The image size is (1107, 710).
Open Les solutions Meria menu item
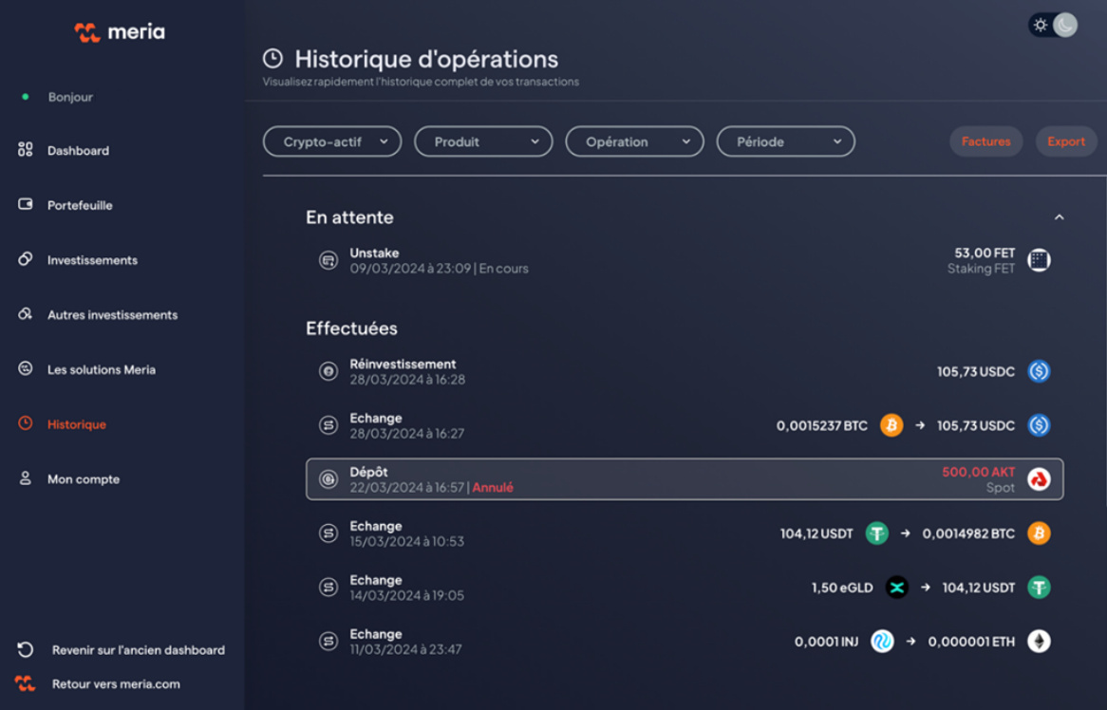pos(102,370)
